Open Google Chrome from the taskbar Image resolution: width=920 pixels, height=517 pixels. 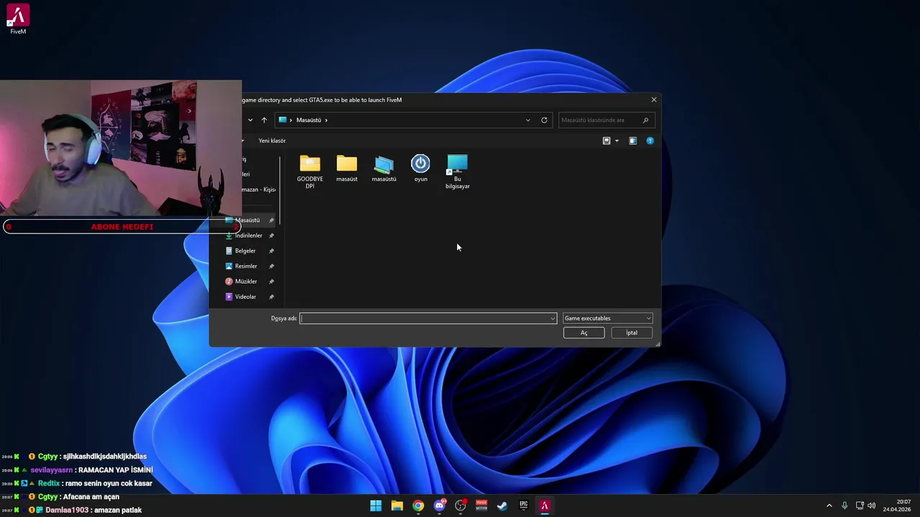tap(418, 506)
